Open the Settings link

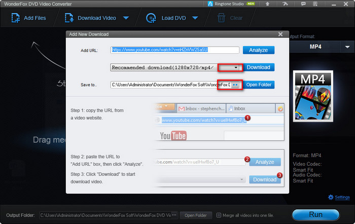point(342,197)
